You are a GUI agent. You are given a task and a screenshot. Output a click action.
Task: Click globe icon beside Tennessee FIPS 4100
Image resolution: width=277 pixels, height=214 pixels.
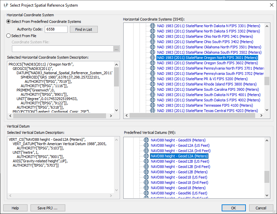pos(152,105)
